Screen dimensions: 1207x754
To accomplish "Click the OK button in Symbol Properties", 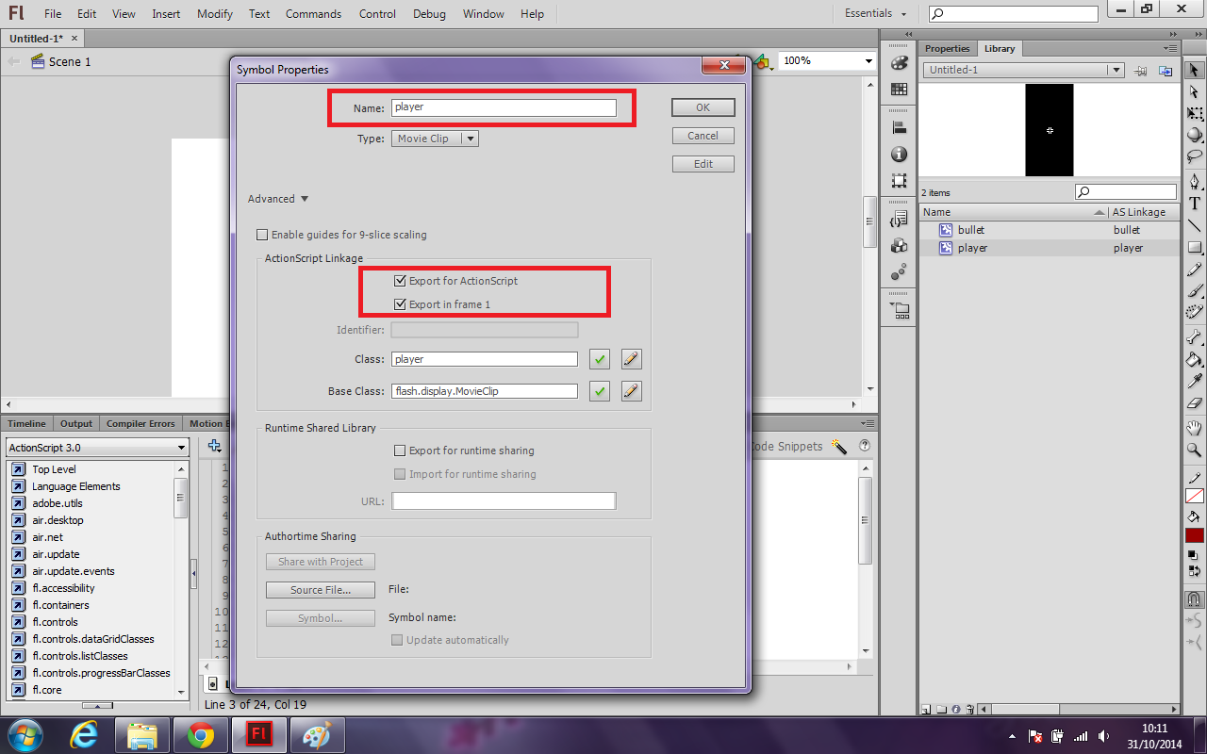I will pos(703,107).
